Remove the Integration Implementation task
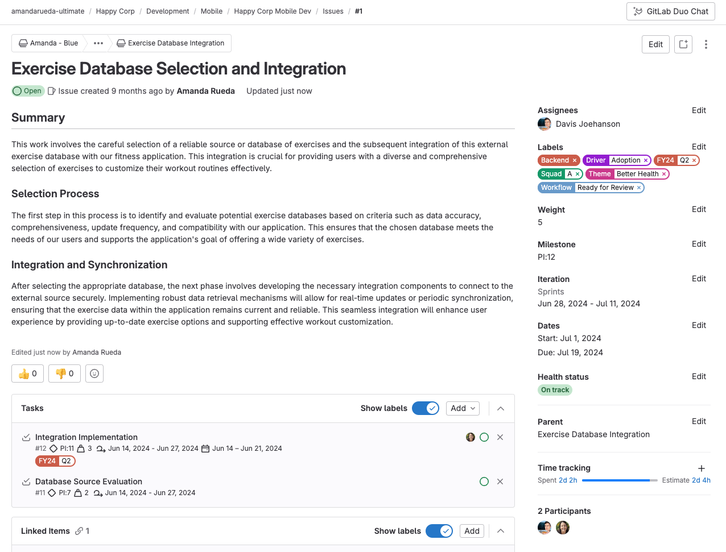Image resolution: width=726 pixels, height=552 pixels. pyautogui.click(x=500, y=437)
